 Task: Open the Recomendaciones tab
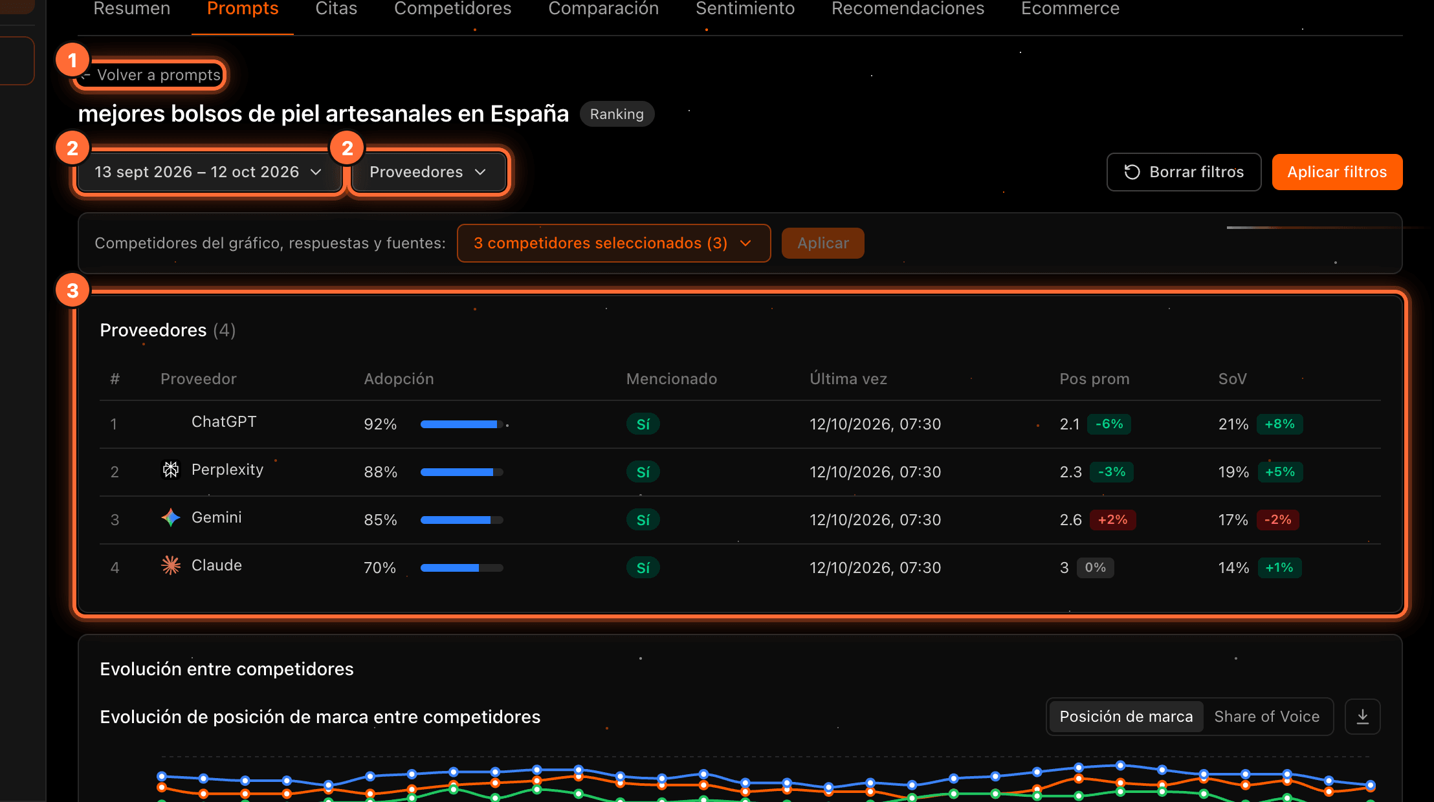tap(908, 8)
